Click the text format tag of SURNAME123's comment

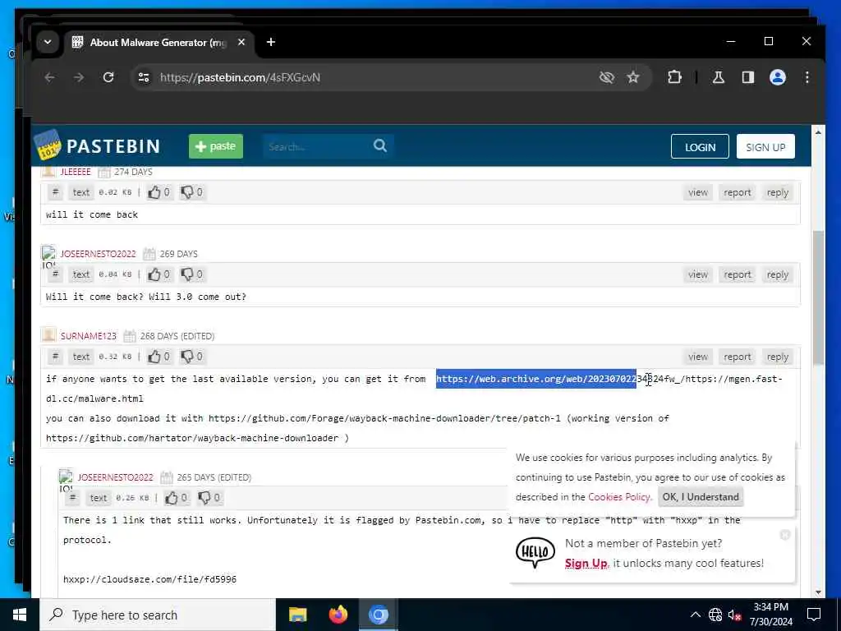81,357
